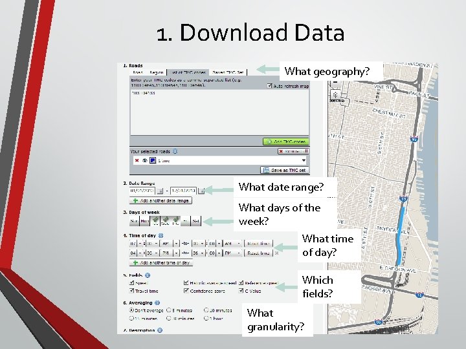Viewport: 466px width, 349px height.
Task: Delete the second time-of-day row
Action: [277, 253]
